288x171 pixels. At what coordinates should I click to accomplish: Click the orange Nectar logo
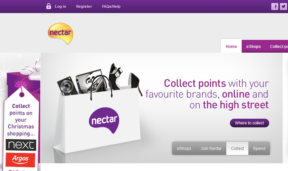coord(60,33)
